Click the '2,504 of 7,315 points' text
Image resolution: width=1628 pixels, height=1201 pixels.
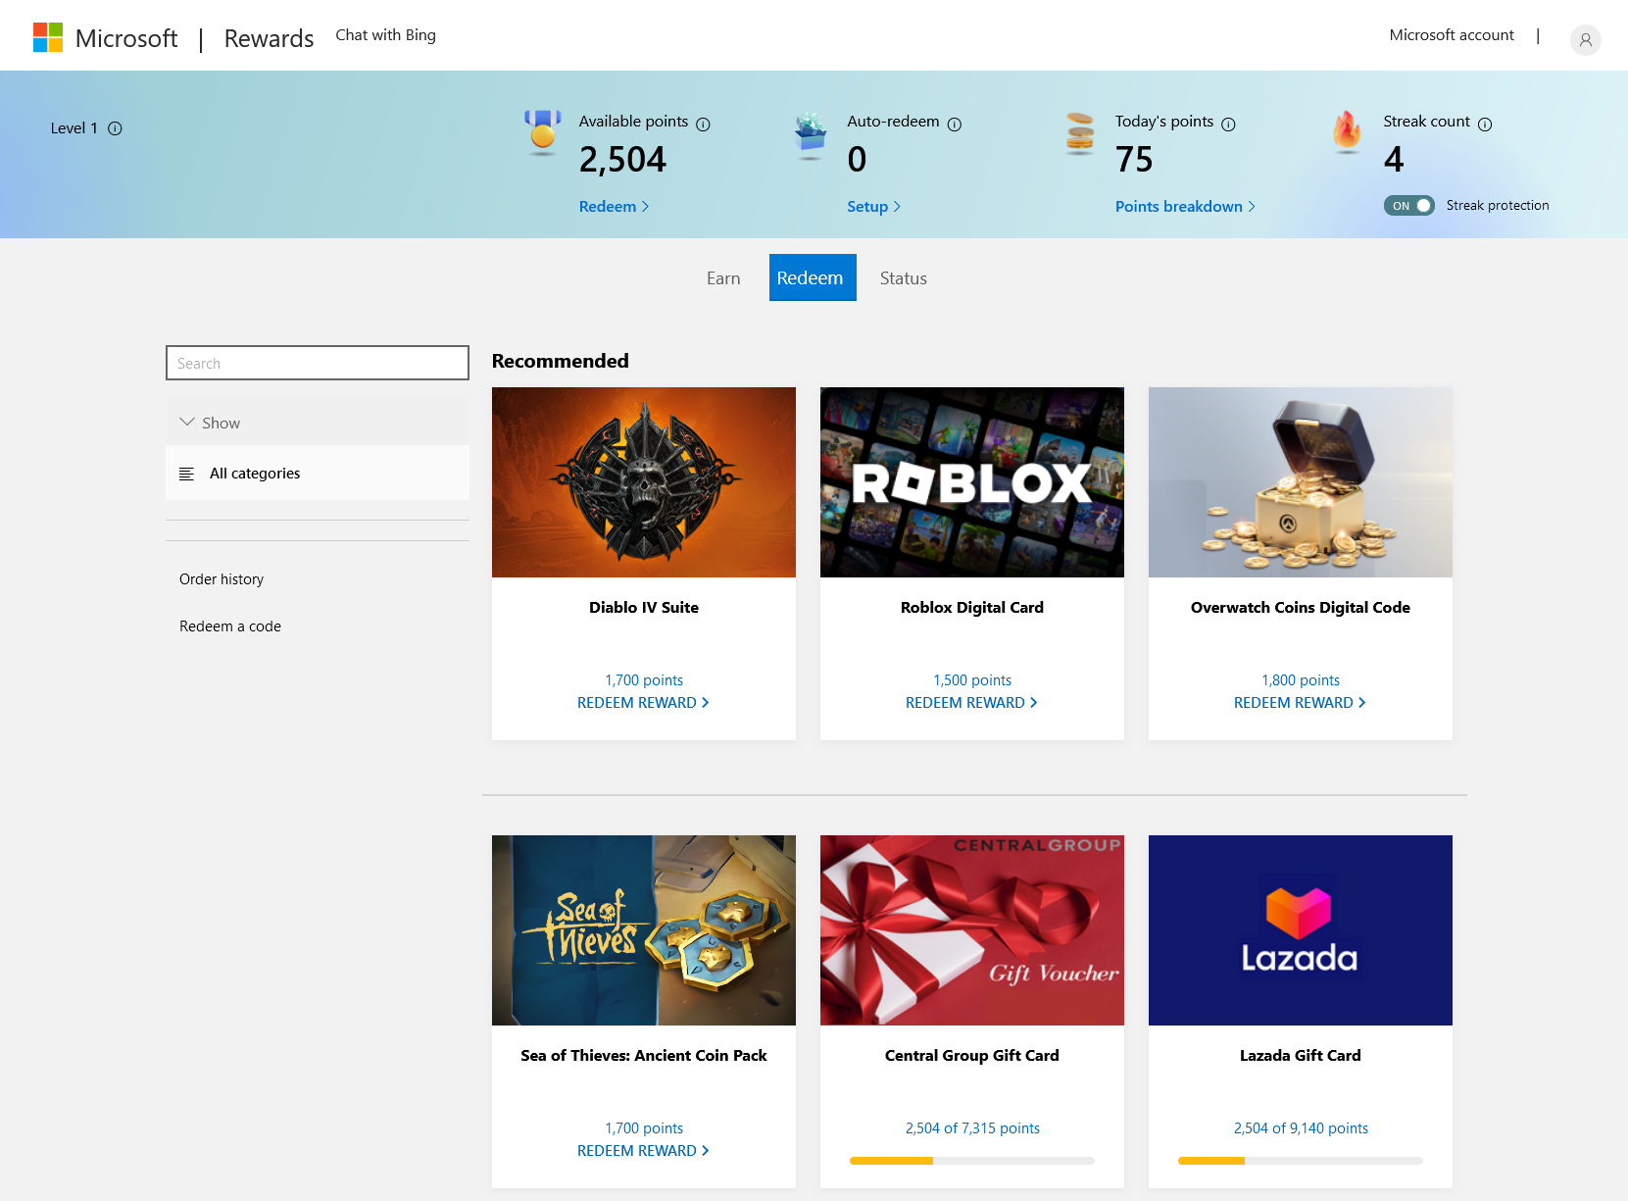(972, 1128)
